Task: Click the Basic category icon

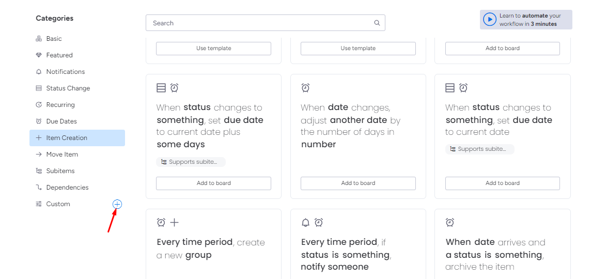Action: (x=39, y=39)
